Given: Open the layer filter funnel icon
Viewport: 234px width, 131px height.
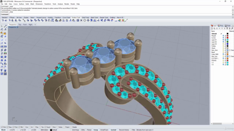Looking at the screenshot, I should [227, 28].
